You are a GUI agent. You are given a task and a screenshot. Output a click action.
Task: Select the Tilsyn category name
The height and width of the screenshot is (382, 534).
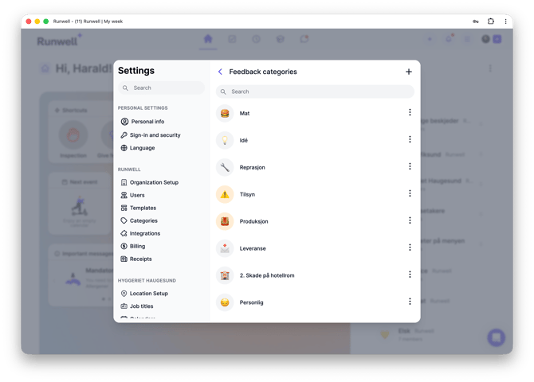point(247,194)
